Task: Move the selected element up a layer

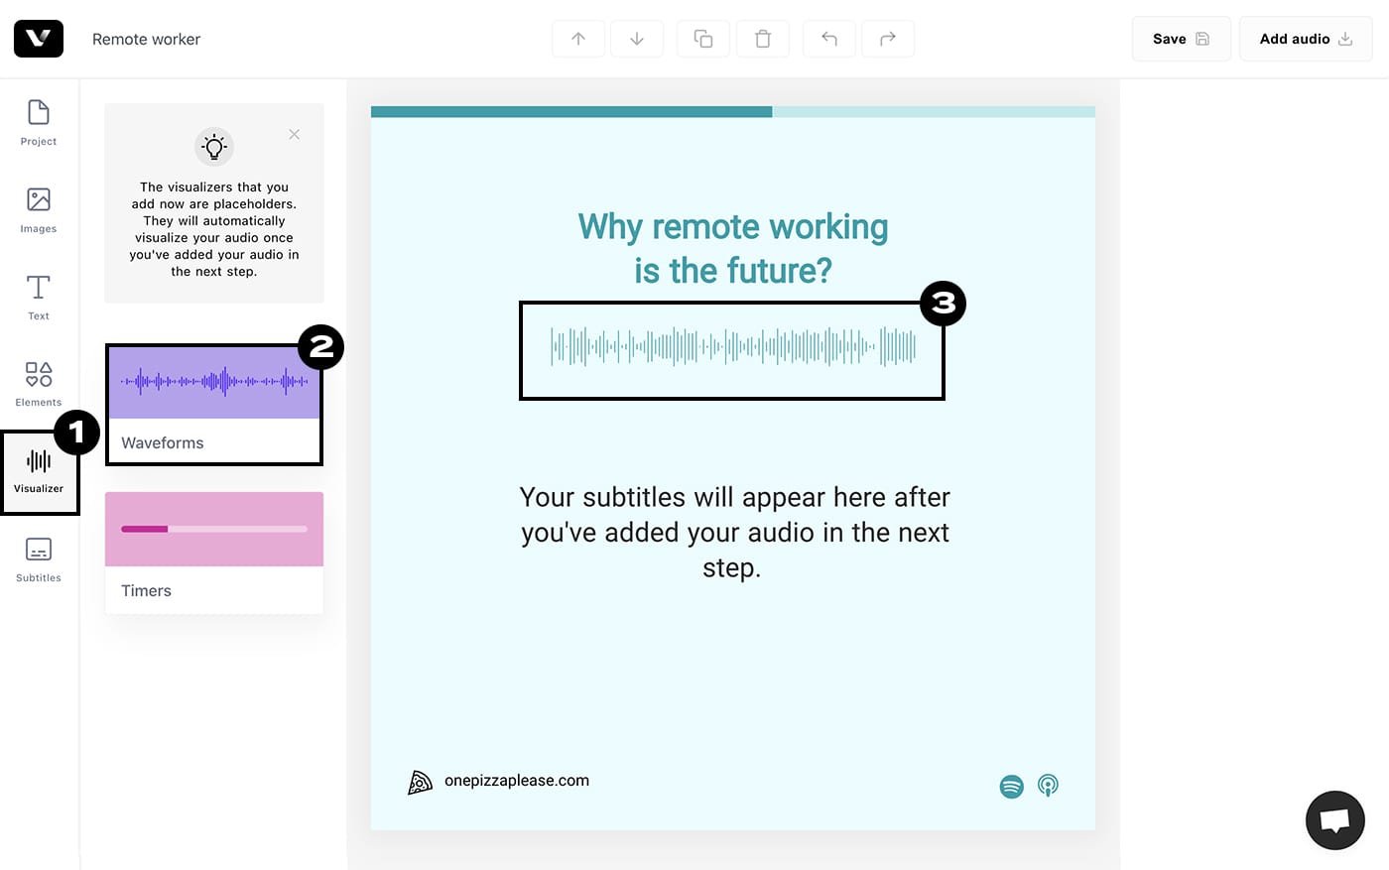Action: pos(577,39)
